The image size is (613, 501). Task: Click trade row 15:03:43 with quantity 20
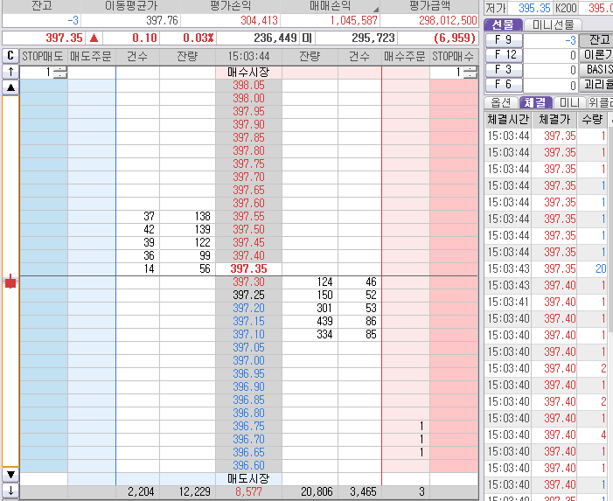click(547, 269)
